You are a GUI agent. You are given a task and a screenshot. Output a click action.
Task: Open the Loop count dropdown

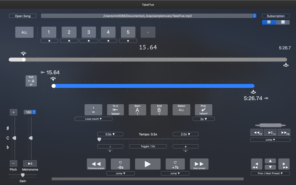click(94, 119)
